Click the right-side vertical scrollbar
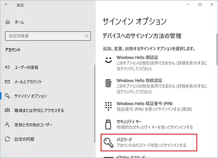The height and width of the screenshot is (158, 218). (x=217, y=49)
